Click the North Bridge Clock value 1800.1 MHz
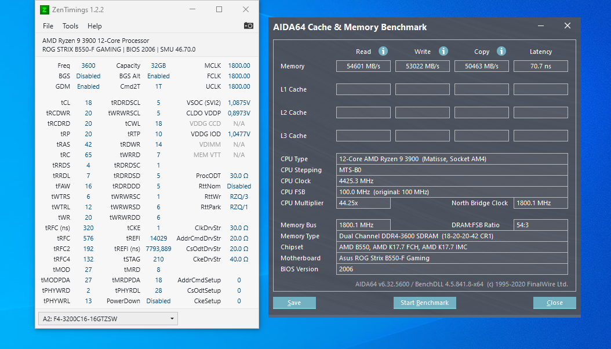The width and height of the screenshot is (611, 349). (x=541, y=203)
